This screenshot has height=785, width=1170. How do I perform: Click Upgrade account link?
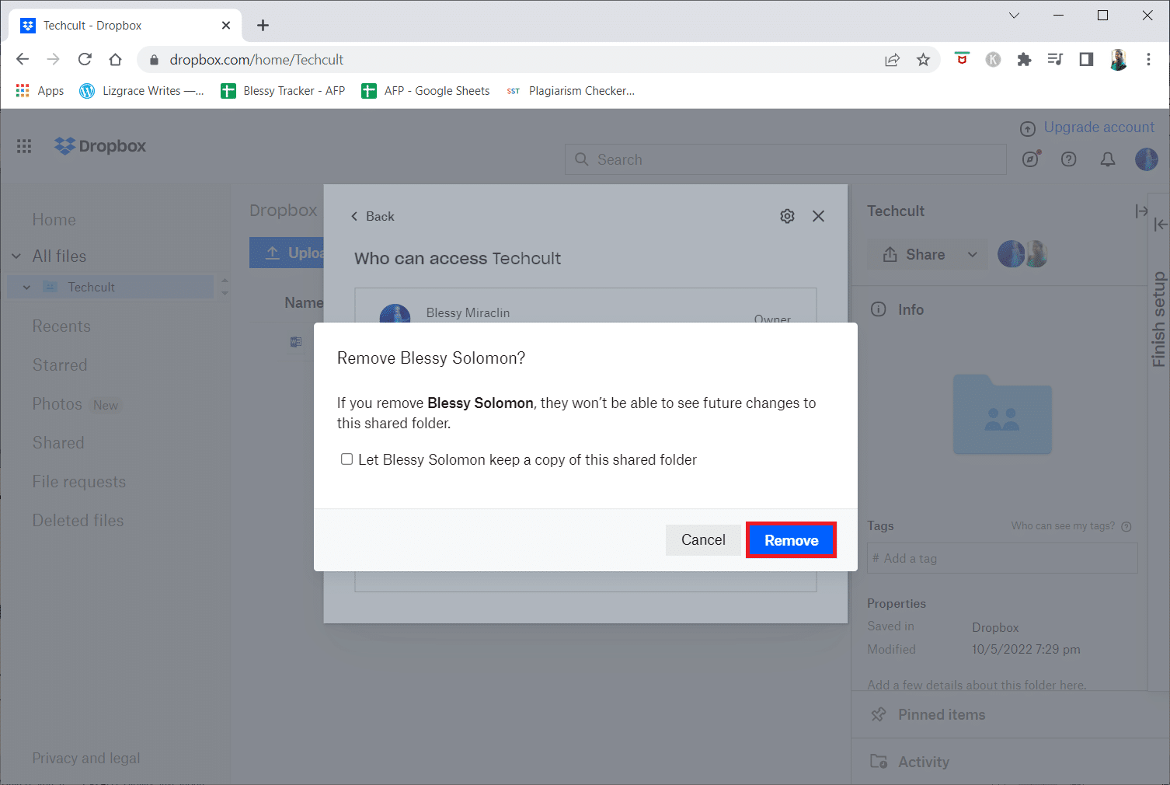pyautogui.click(x=1099, y=127)
